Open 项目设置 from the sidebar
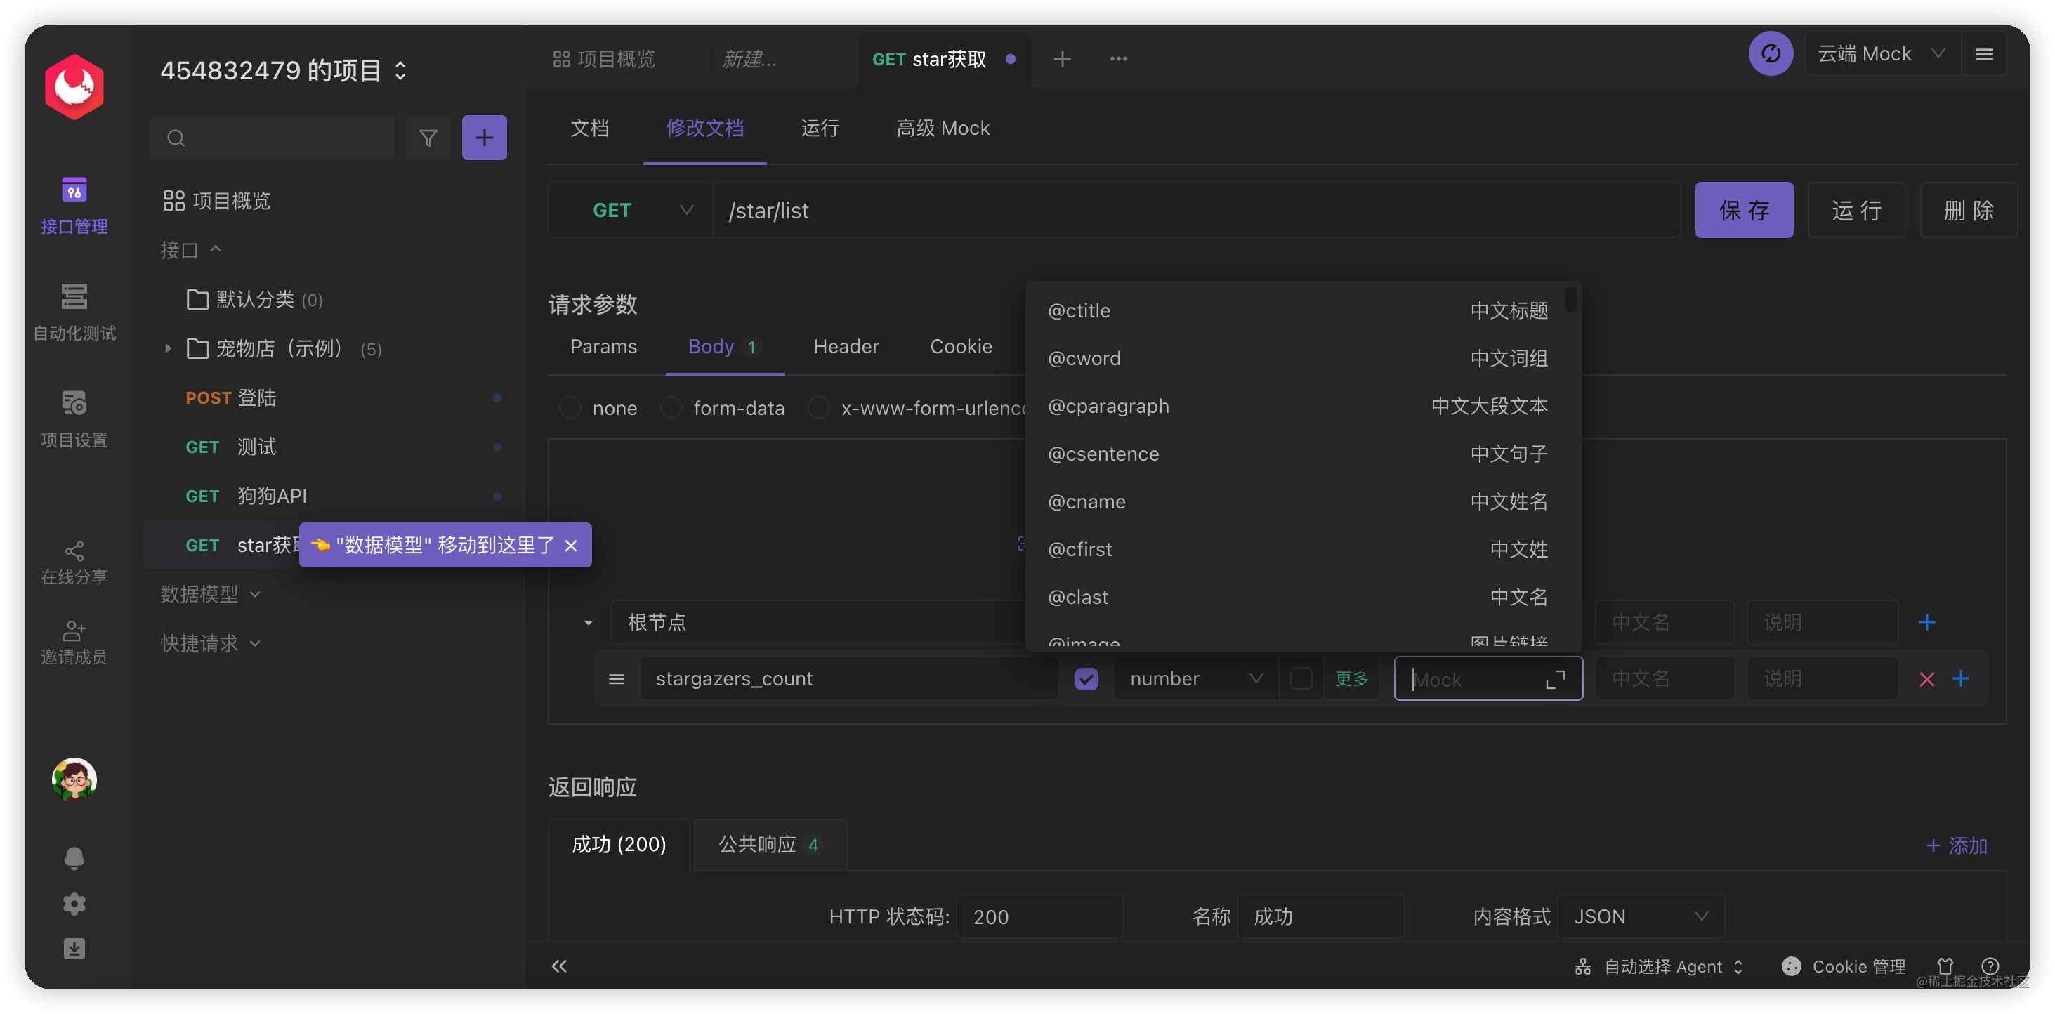The height and width of the screenshot is (1014, 2055). coord(73,415)
